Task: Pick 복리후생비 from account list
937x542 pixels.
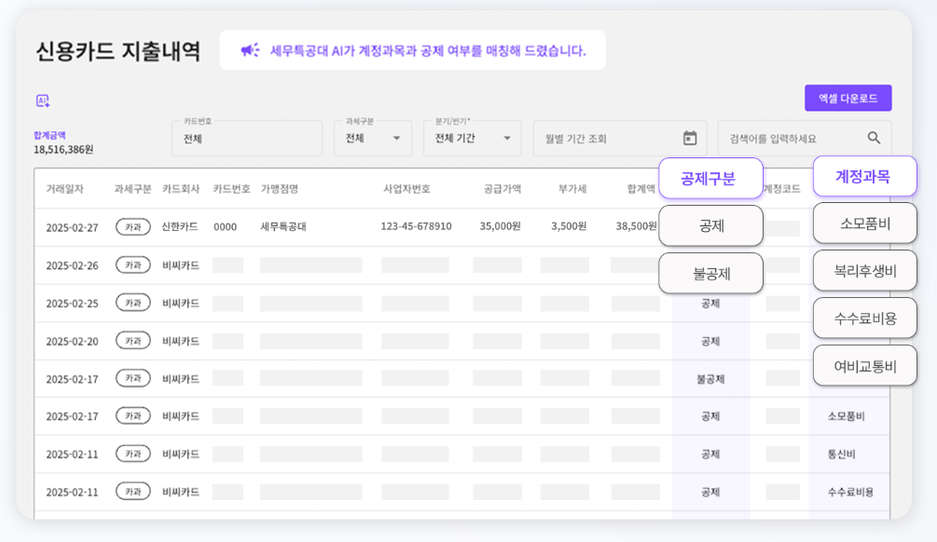Action: pos(864,270)
